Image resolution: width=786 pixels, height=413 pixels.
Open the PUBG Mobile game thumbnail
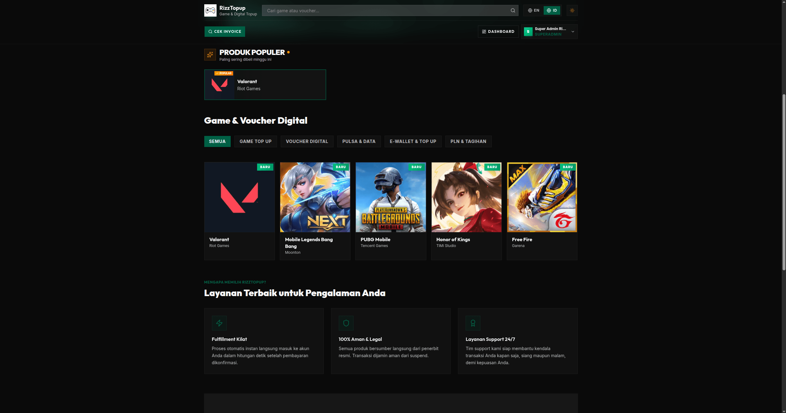coord(391,197)
